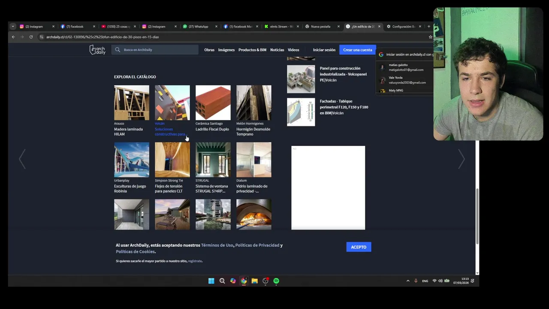The image size is (549, 309).
Task: Open Términos de Uso link
Action: coord(217,245)
